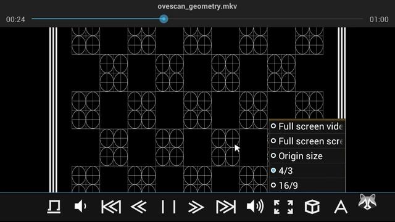Click the total duration 01:00

click(x=379, y=19)
